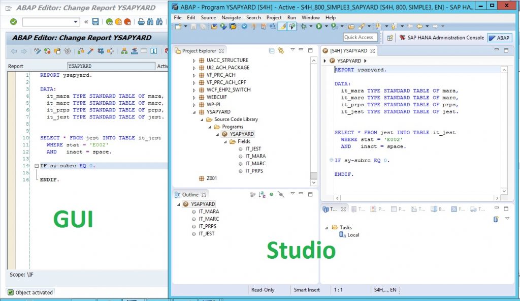
Task: Toggle Mark Occurrences highlighter in Studio toolbar
Action: click(x=282, y=26)
